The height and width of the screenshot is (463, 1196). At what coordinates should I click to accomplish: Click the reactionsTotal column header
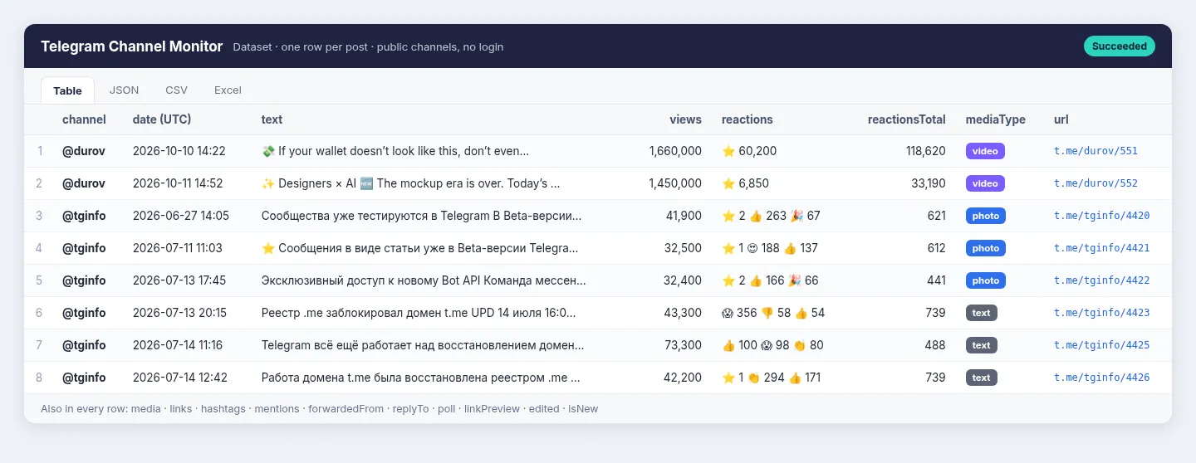click(907, 119)
